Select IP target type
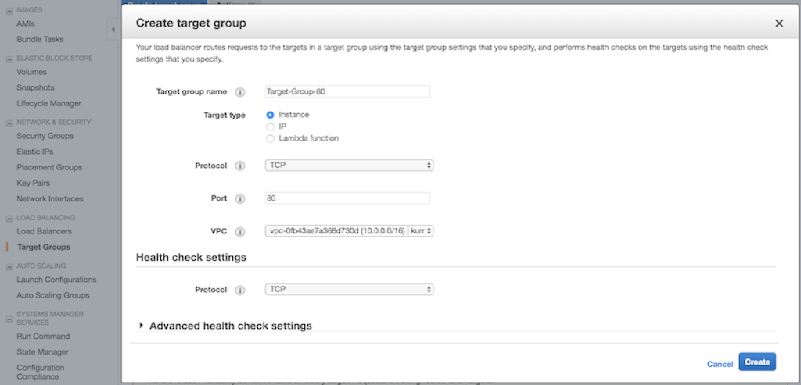The height and width of the screenshot is (385, 801). click(x=270, y=127)
